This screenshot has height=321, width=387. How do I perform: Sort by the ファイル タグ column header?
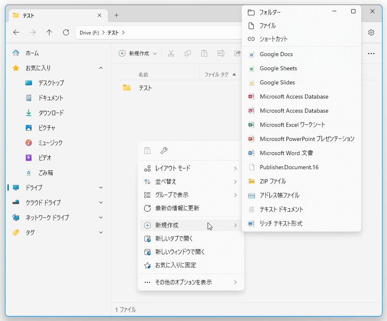click(x=216, y=74)
